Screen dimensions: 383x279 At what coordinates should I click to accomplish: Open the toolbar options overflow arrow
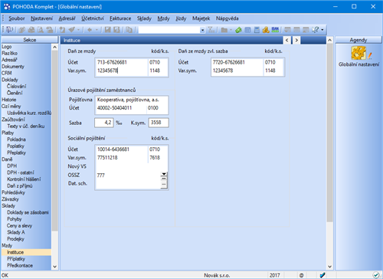coord(322,30)
